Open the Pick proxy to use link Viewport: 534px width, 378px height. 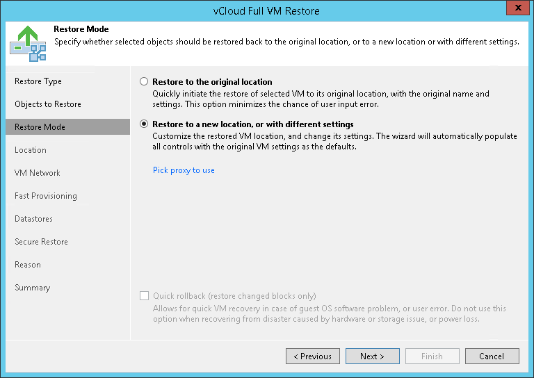(x=184, y=170)
